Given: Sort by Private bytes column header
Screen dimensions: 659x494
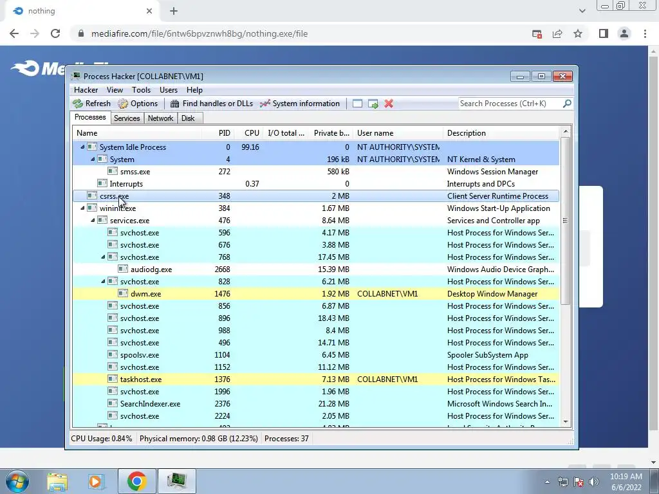Looking at the screenshot, I should (x=331, y=133).
